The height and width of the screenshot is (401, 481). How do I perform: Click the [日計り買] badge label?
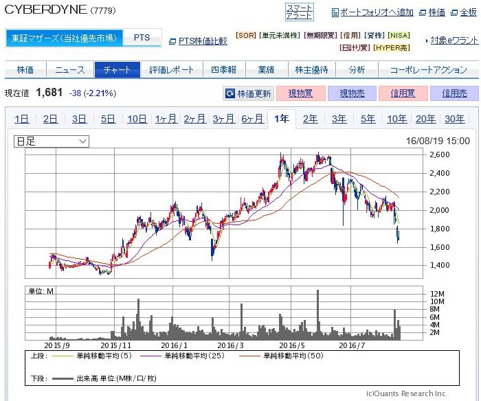pyautogui.click(x=355, y=48)
